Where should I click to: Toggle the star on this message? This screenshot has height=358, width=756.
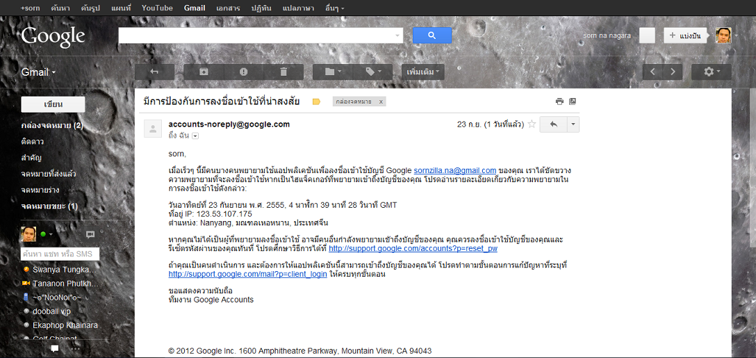coord(532,124)
